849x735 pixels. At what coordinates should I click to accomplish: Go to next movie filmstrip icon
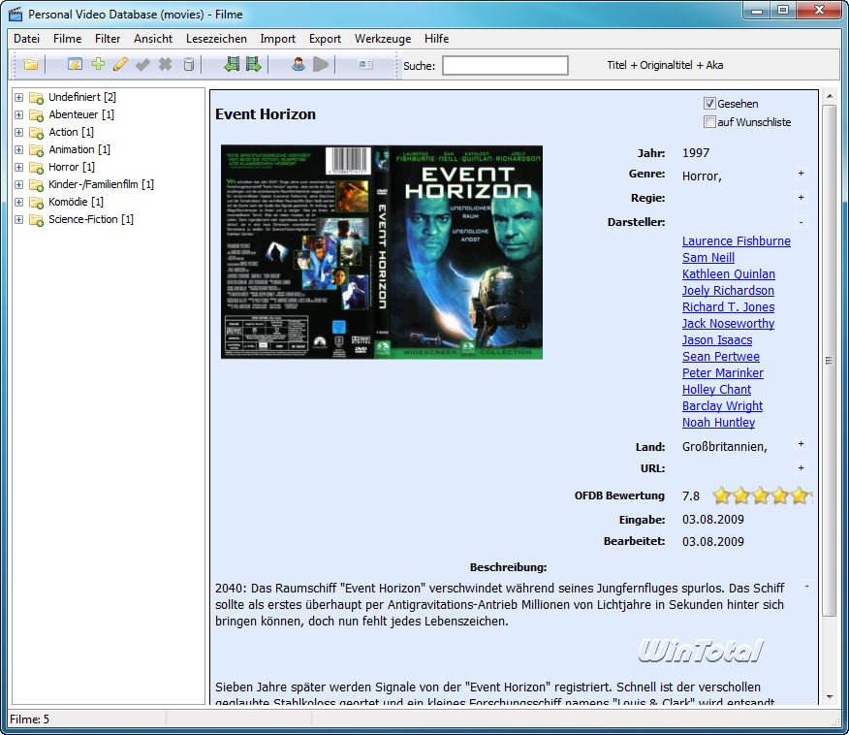(253, 64)
